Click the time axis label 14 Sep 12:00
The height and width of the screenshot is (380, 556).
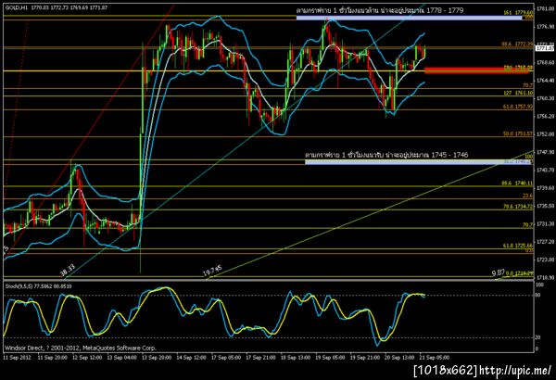191,358
